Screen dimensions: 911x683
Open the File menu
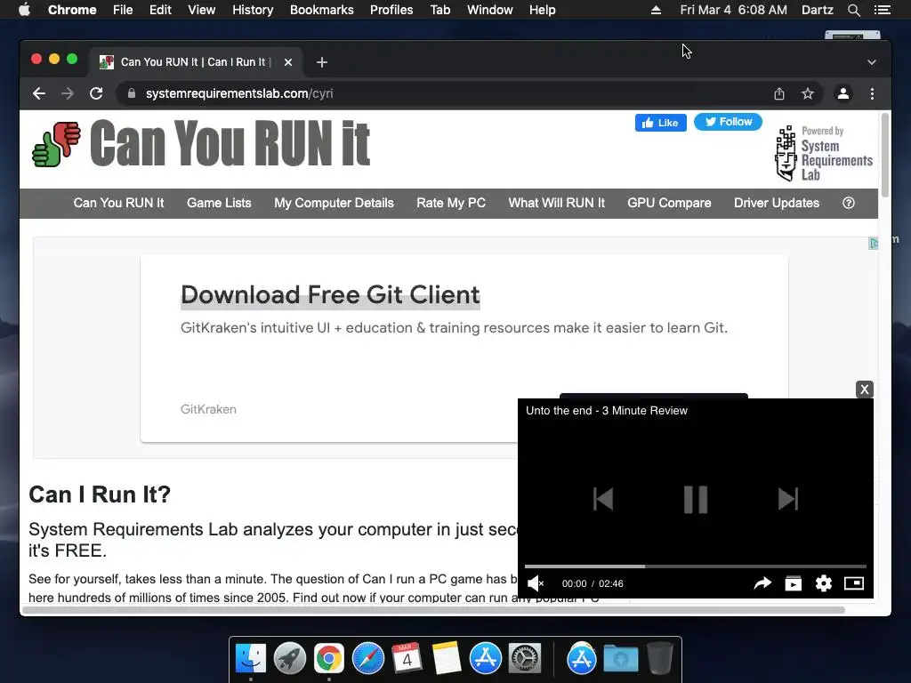point(123,10)
